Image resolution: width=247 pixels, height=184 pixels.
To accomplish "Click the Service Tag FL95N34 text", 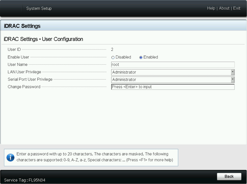I will pos(25,180).
